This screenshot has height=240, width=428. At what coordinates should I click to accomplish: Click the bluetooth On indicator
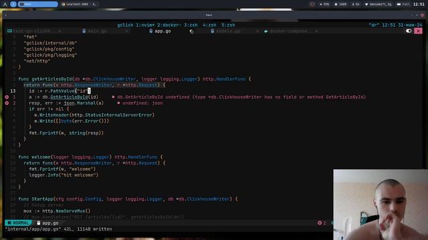[356, 4]
